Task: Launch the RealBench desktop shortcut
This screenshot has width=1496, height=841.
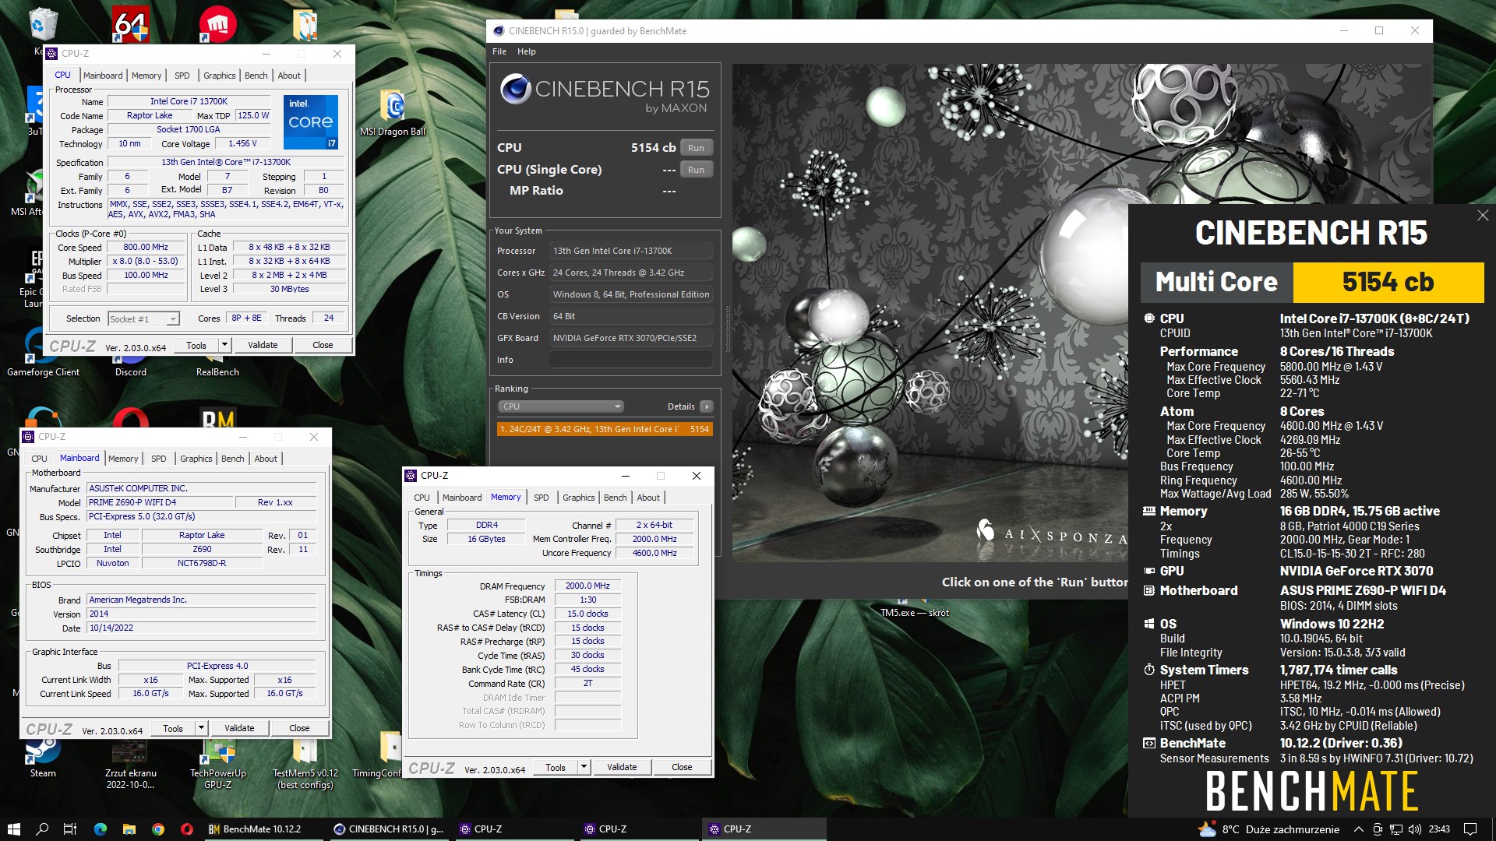Action: pyautogui.click(x=217, y=366)
